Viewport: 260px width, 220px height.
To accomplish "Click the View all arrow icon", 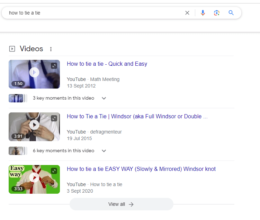I will [131, 204].
